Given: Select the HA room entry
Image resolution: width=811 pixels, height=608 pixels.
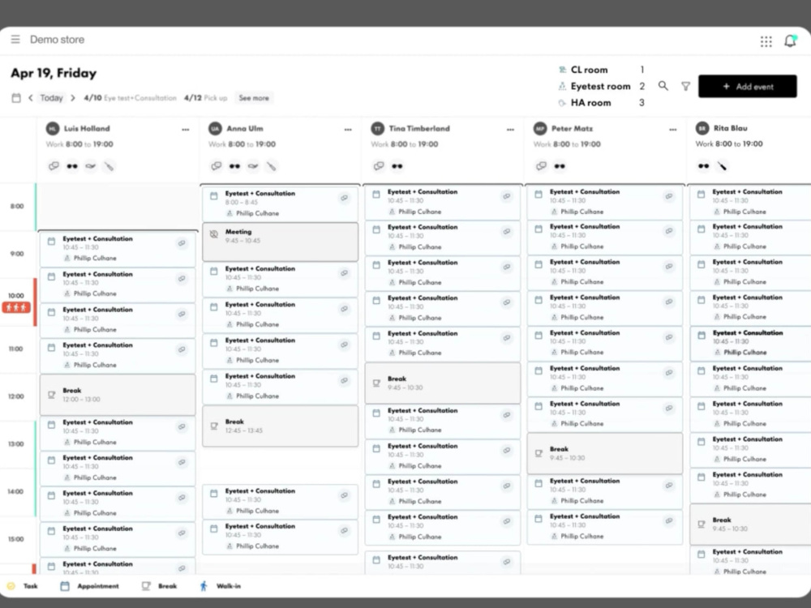Looking at the screenshot, I should click(601, 103).
